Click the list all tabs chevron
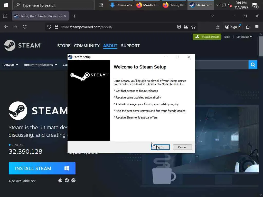Viewport: 263px width, 197px height. (x=212, y=16)
